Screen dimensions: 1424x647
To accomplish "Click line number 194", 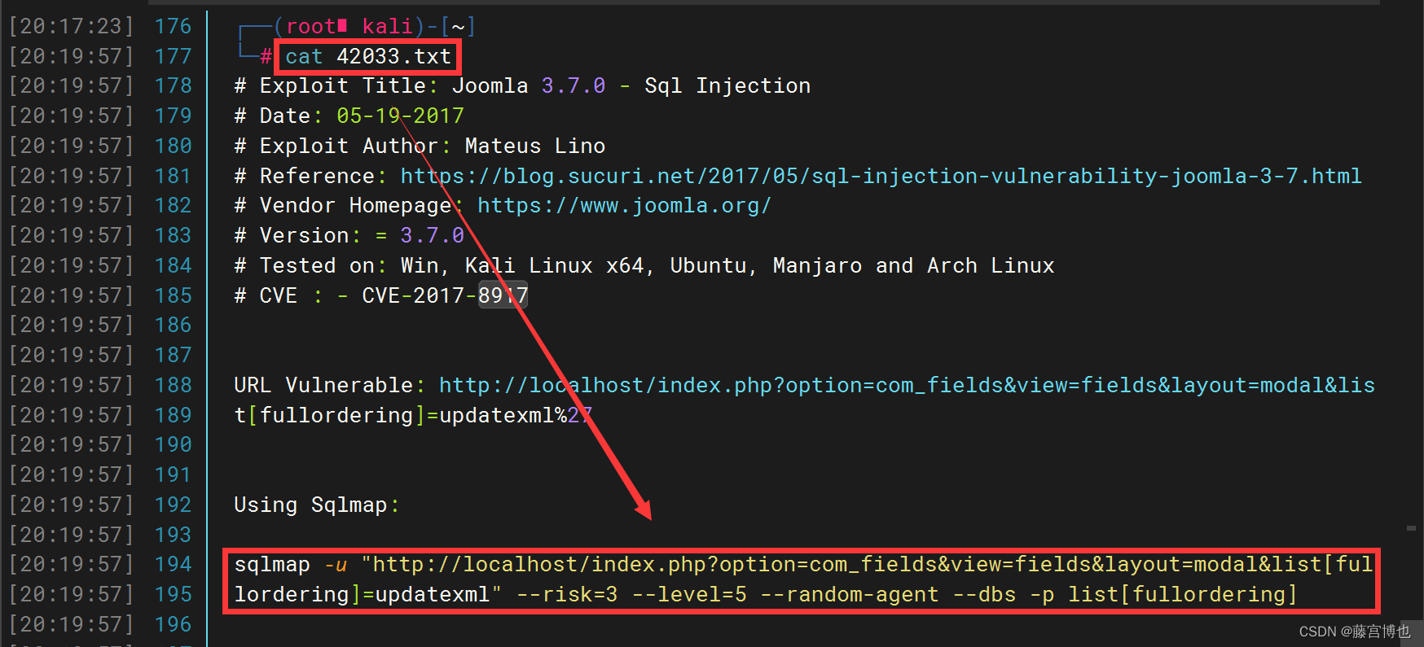I will tap(173, 565).
